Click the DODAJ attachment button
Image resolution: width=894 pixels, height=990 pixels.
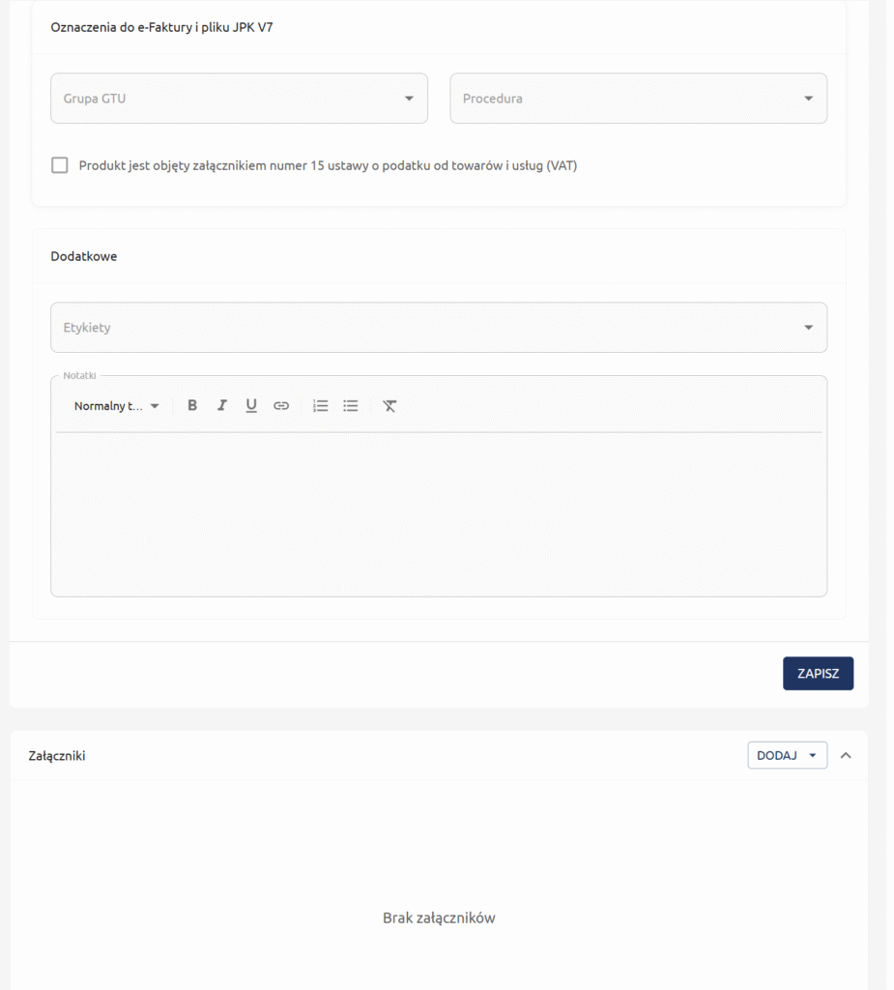click(x=787, y=756)
